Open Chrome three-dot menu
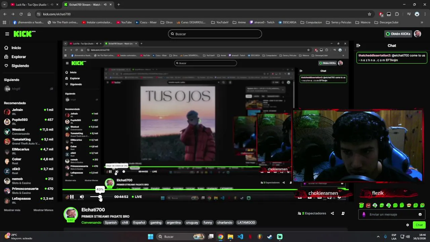This screenshot has height=242, width=430. (425, 14)
